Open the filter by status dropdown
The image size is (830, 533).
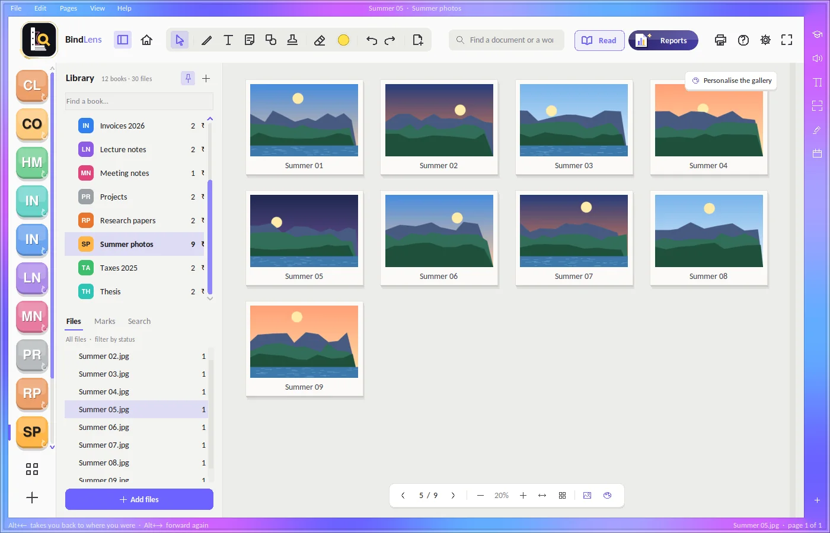coord(114,339)
